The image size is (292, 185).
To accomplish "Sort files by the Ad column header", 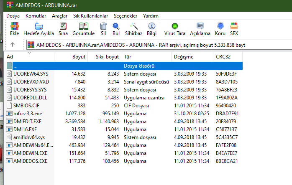I will click(29, 57).
